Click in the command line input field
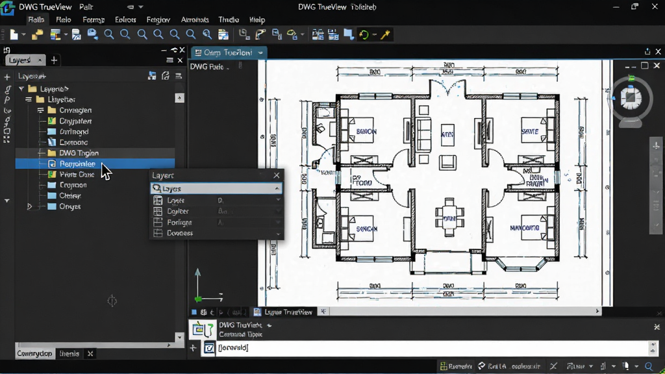Screen dimensions: 665x374 coord(433,348)
